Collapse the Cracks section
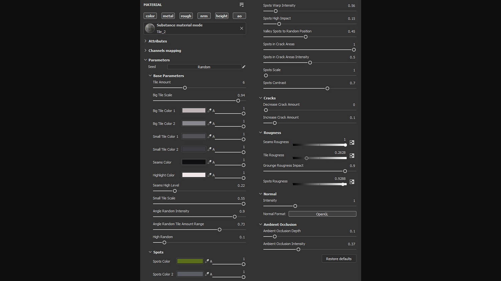501x281 pixels. 261,98
